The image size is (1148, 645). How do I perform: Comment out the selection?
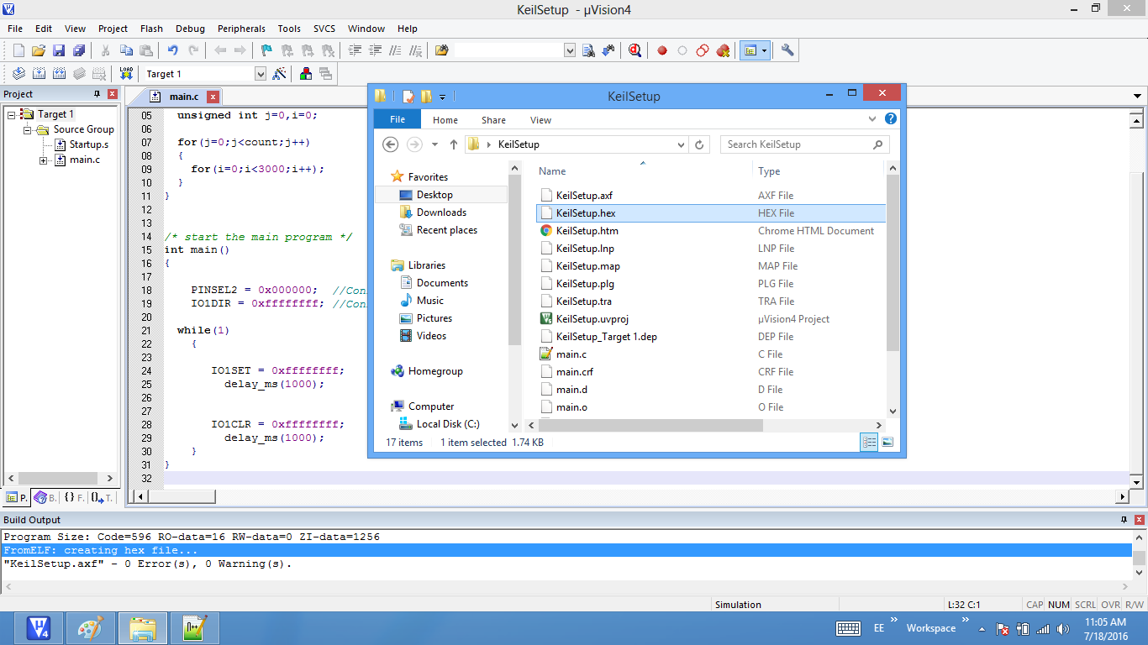(395, 50)
